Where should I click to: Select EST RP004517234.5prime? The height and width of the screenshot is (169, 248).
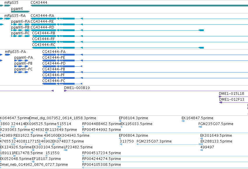(101, 153)
